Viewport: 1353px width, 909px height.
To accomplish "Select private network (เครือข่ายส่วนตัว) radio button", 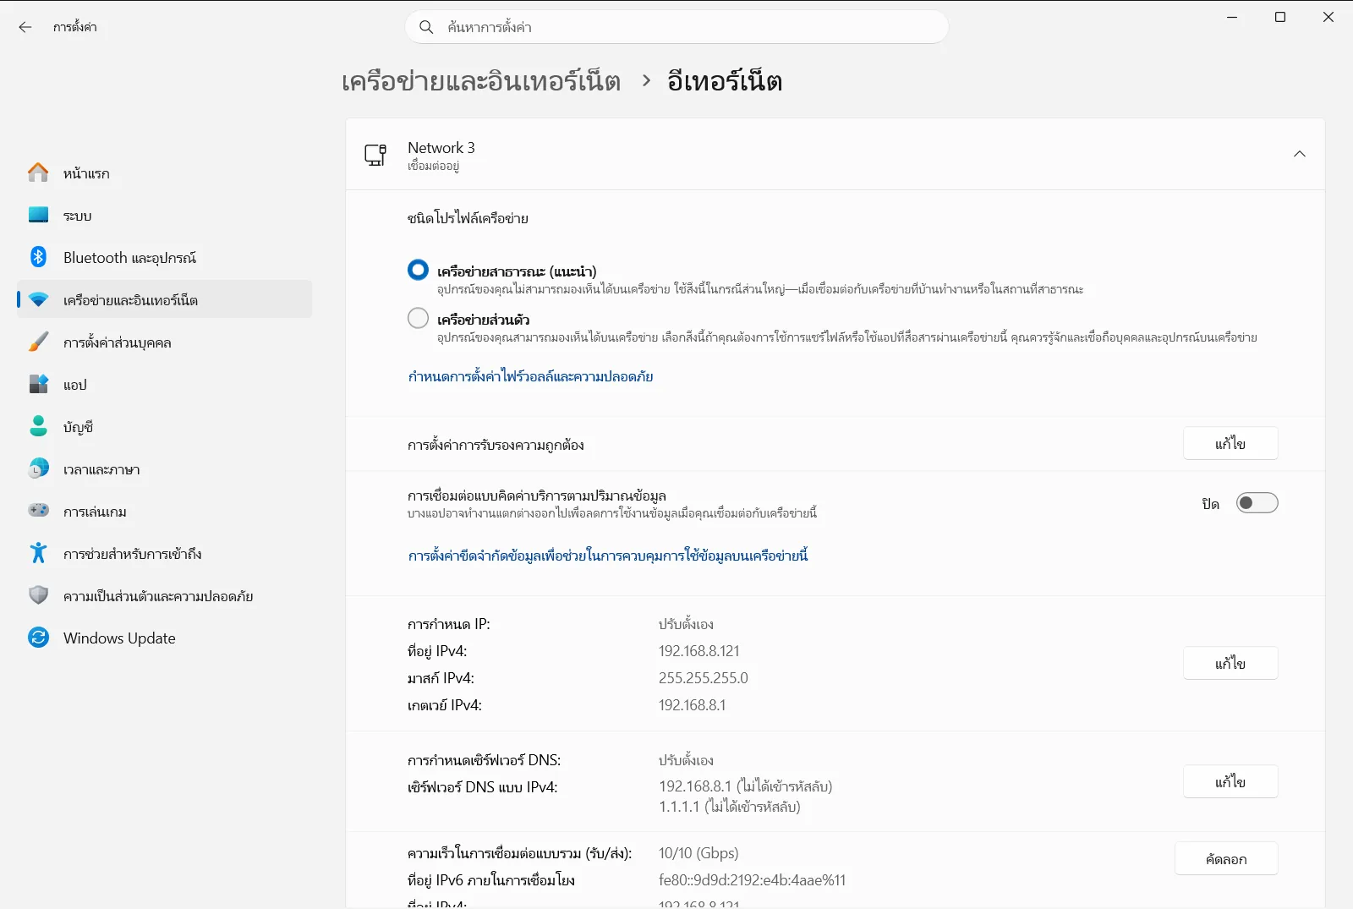I will (x=418, y=318).
